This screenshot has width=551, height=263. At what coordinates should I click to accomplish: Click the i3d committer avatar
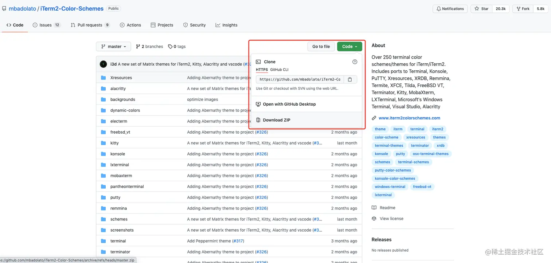103,64
